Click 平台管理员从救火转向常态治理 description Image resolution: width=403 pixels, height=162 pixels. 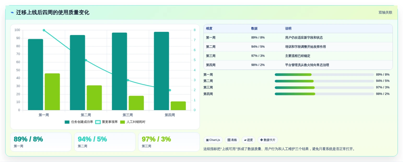pyautogui.click(x=307, y=65)
